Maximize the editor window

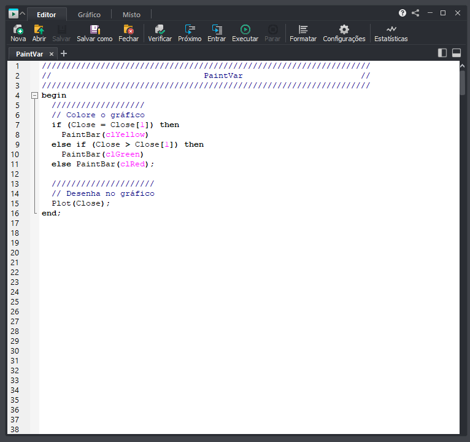(443, 13)
